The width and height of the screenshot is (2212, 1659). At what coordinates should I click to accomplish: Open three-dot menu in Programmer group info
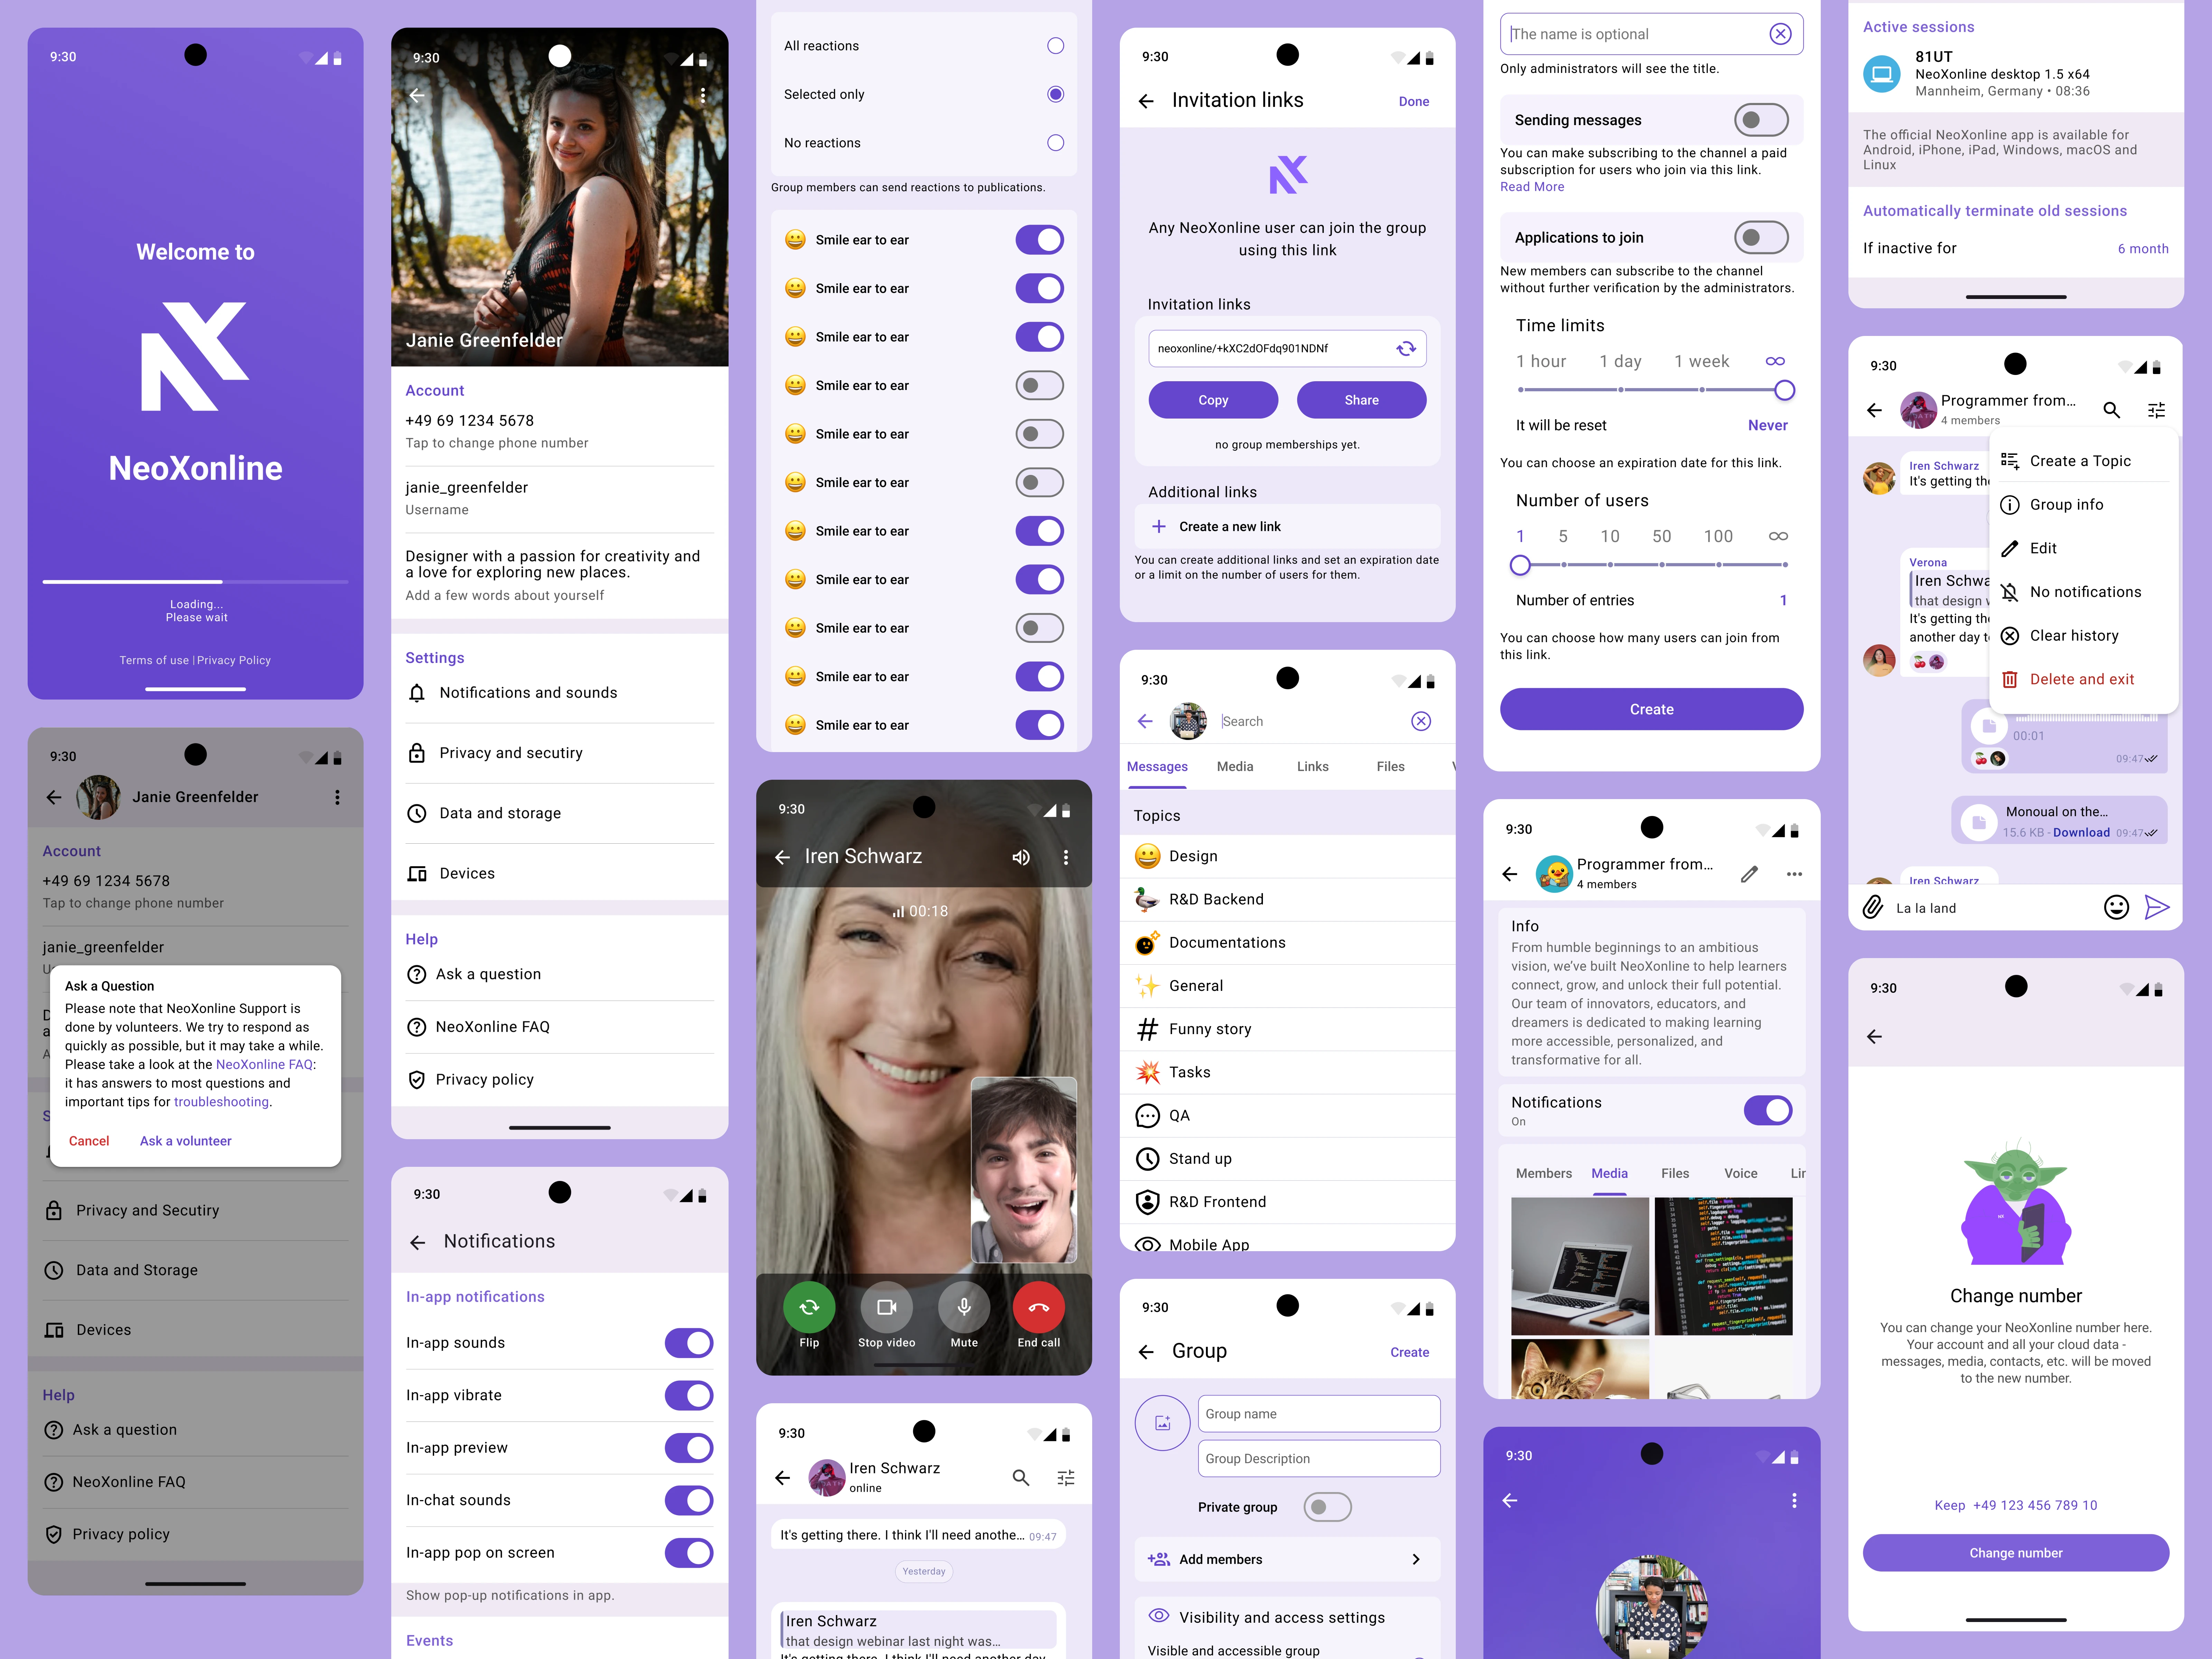[1794, 874]
